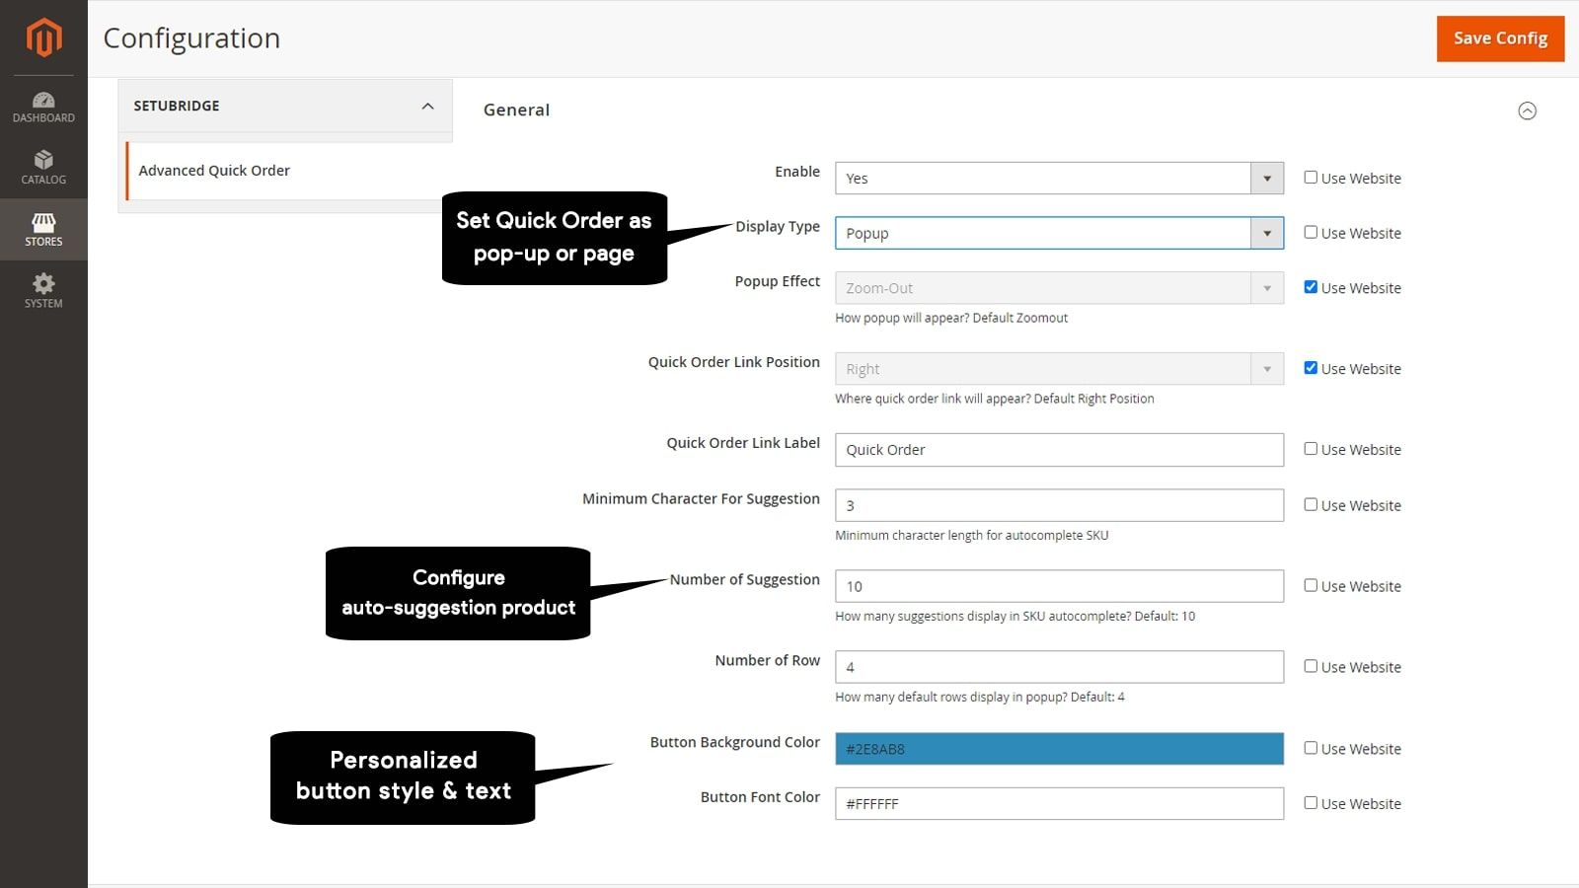Collapse the General section circle icon
The image size is (1579, 888).
tap(1527, 111)
